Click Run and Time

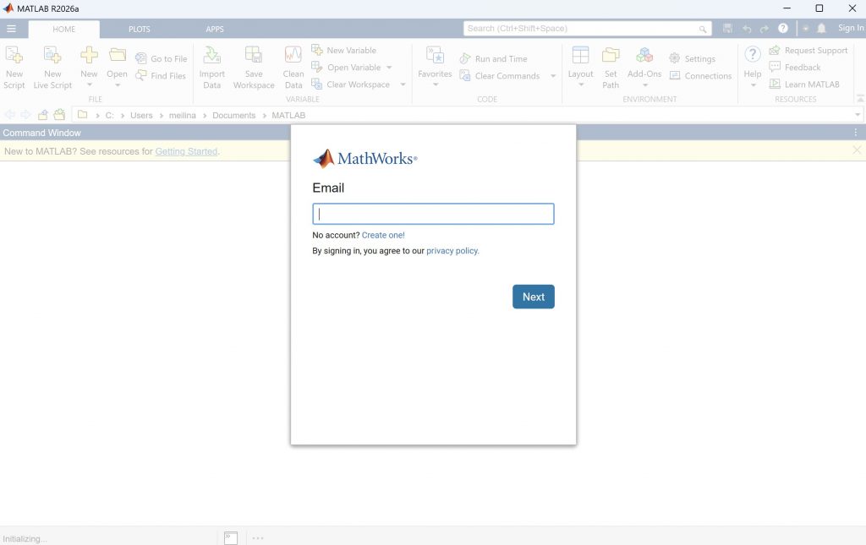493,58
